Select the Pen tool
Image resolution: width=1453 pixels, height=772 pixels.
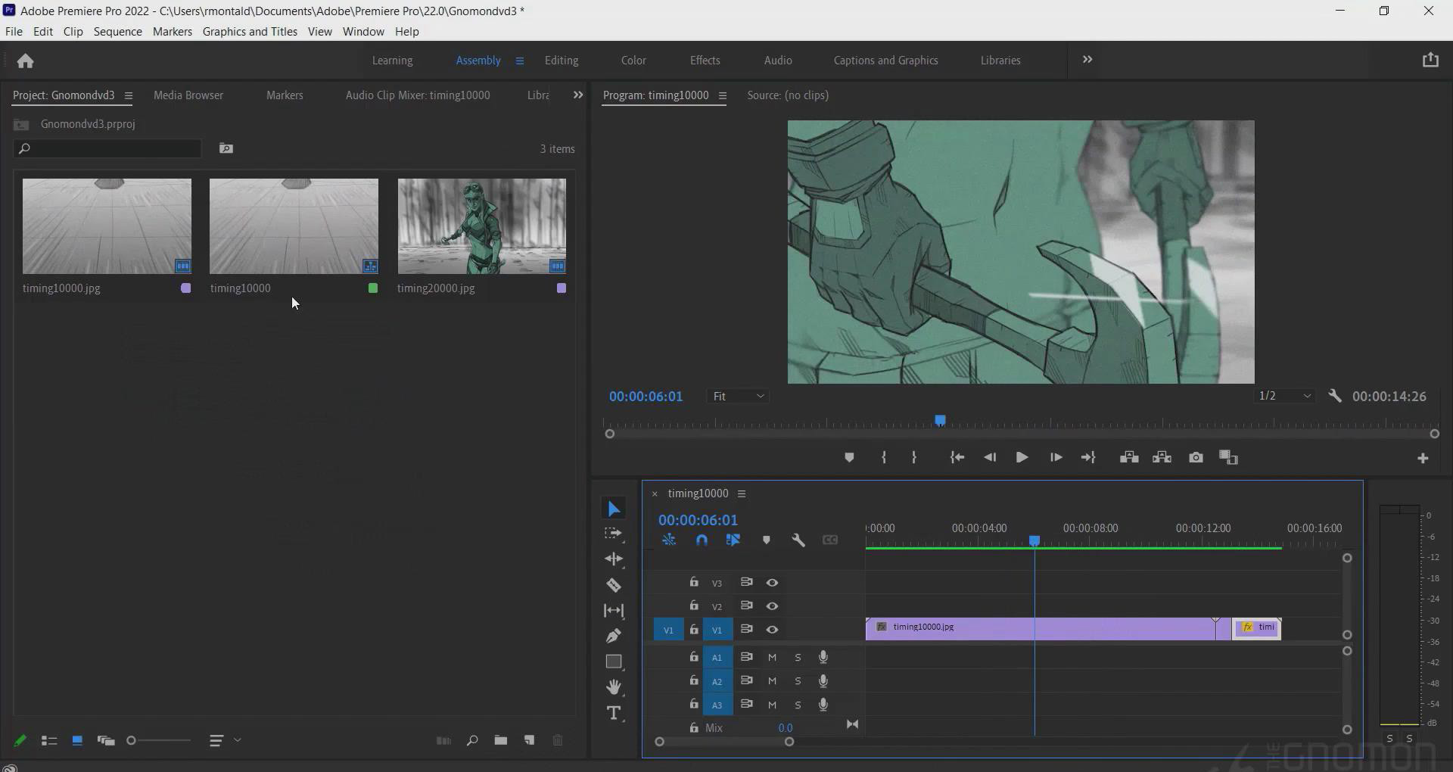coord(614,636)
